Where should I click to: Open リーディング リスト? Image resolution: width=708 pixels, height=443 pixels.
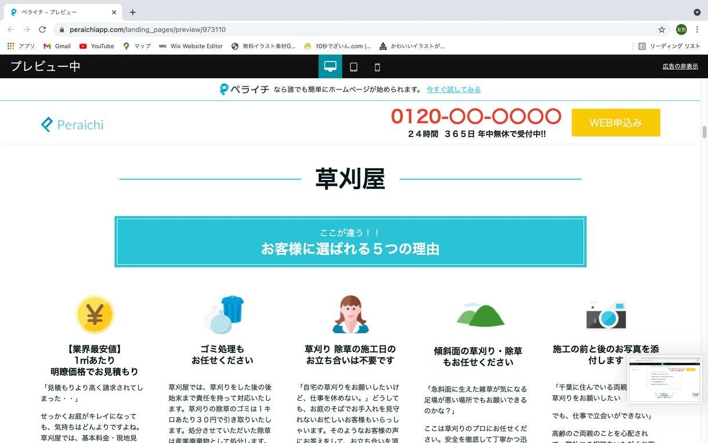click(669, 46)
